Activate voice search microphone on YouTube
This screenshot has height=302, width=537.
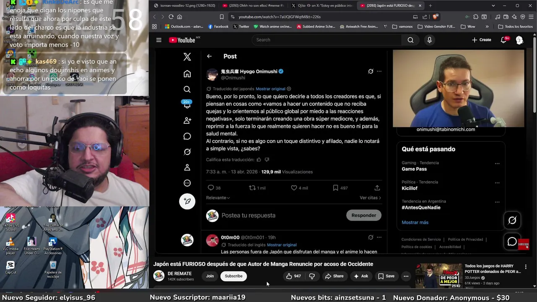pyautogui.click(x=429, y=40)
